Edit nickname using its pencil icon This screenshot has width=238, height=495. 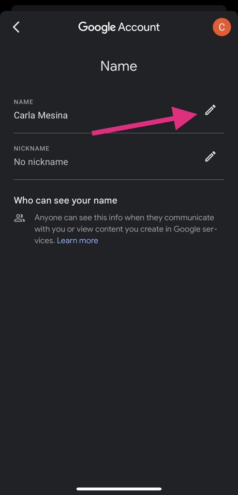click(x=210, y=156)
